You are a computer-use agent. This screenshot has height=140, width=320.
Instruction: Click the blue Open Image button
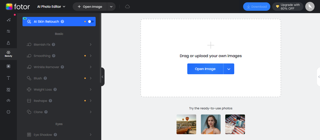click(x=205, y=69)
